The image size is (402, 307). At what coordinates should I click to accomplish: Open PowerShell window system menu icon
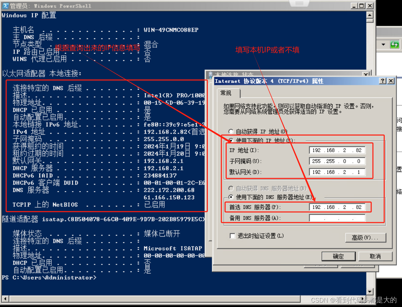pyautogui.click(x=5, y=5)
